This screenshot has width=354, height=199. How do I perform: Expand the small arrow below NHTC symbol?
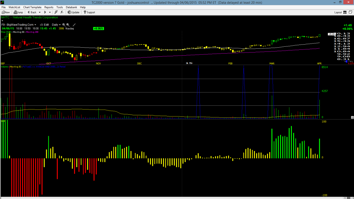[x=2, y=21]
